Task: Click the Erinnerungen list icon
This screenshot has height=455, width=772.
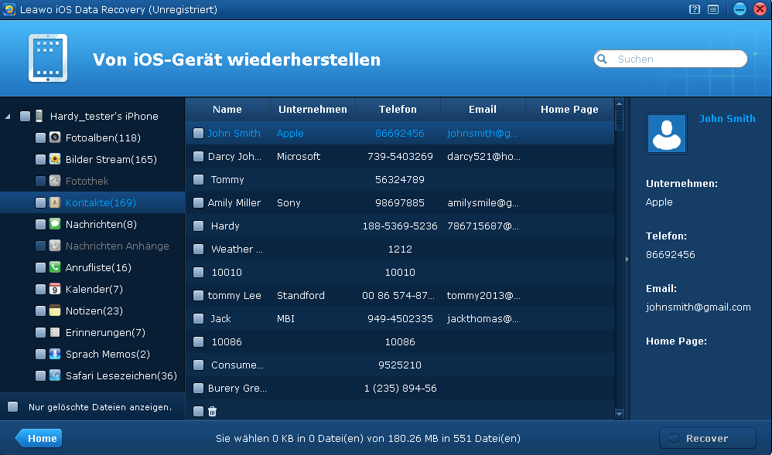Action: click(x=55, y=332)
